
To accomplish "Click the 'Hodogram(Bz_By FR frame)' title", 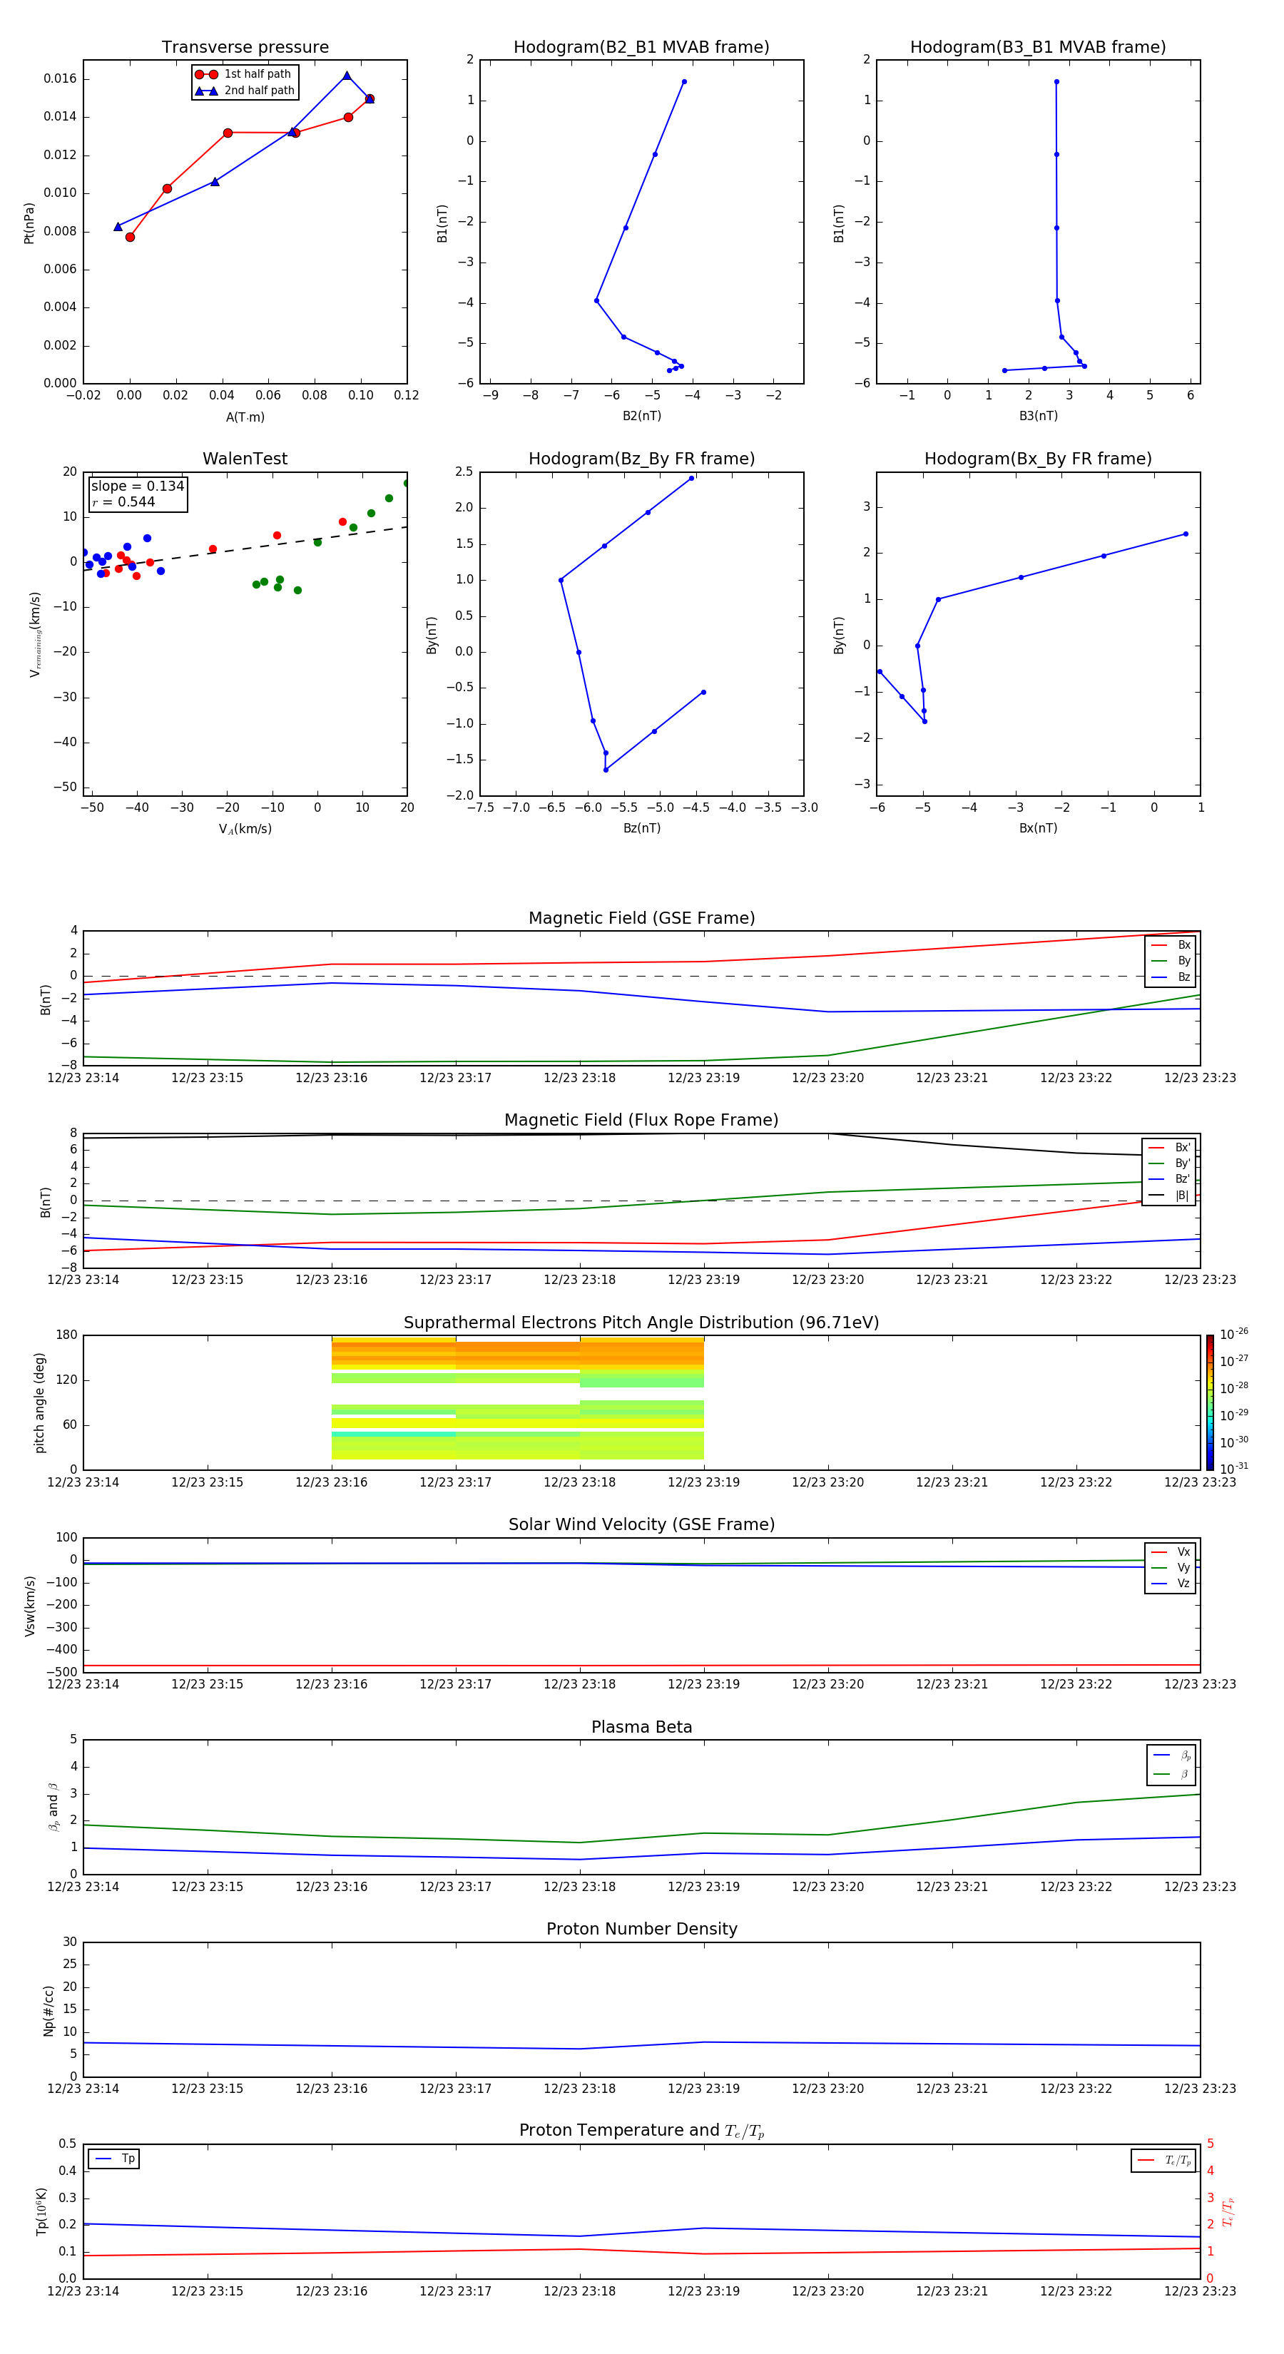I will pos(641,459).
